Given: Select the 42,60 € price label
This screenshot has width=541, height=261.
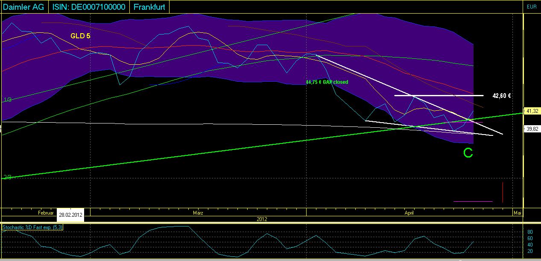Looking at the screenshot, I should (502, 96).
